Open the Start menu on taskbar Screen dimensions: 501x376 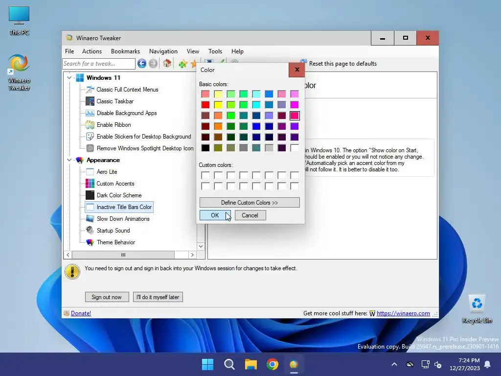pyautogui.click(x=207, y=364)
